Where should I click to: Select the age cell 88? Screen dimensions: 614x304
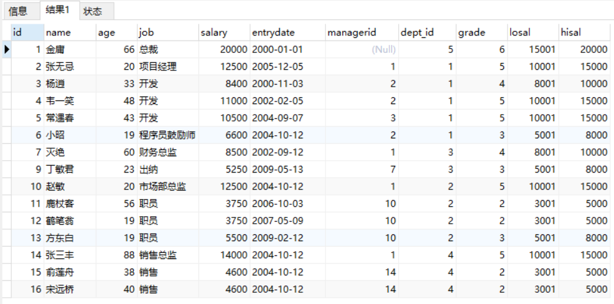[116, 255]
